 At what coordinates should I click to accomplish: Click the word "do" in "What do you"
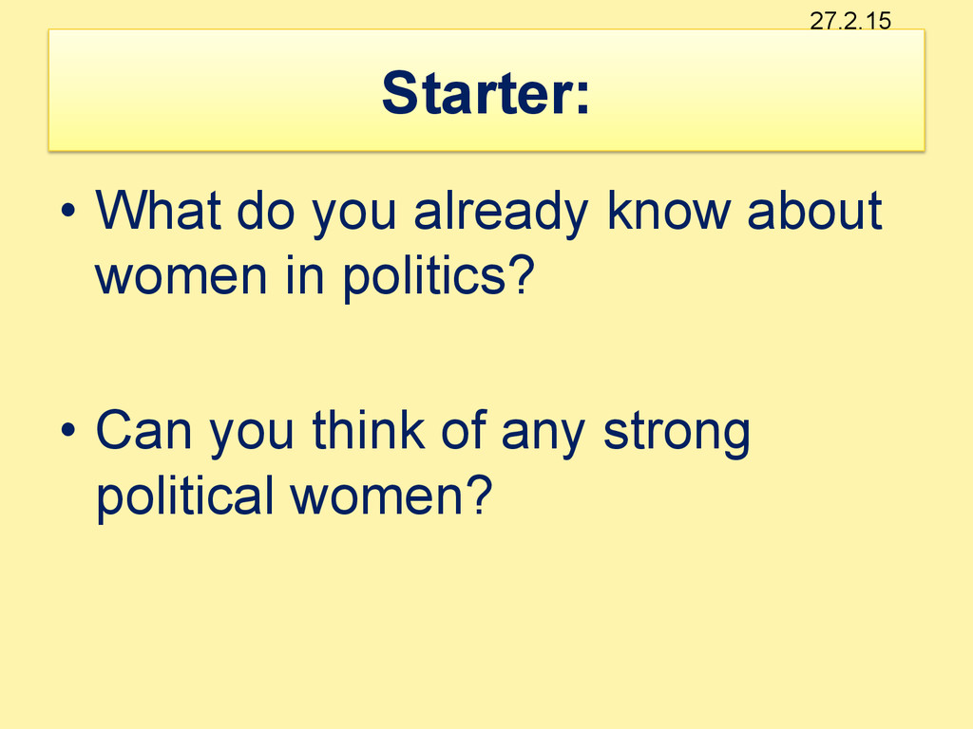click(266, 210)
